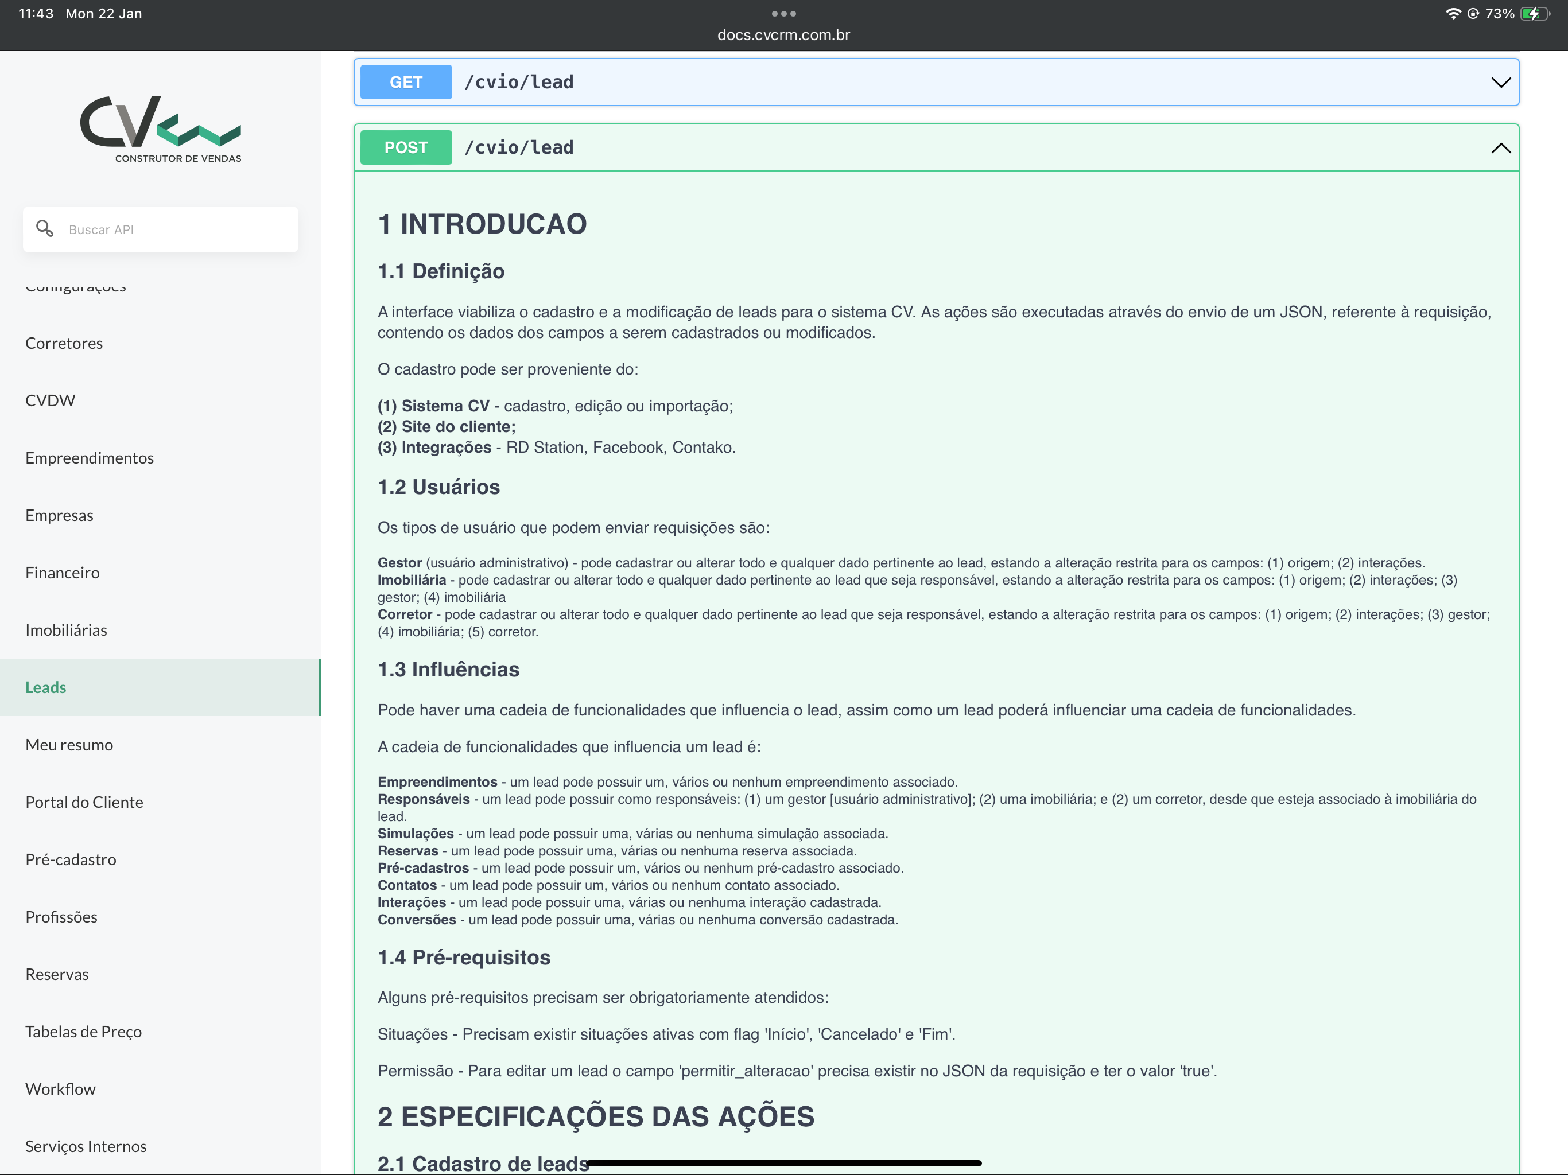This screenshot has width=1568, height=1175.
Task: Click the search magnifier icon
Action: click(45, 228)
